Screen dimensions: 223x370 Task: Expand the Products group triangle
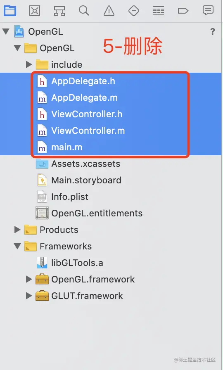coord(17,229)
